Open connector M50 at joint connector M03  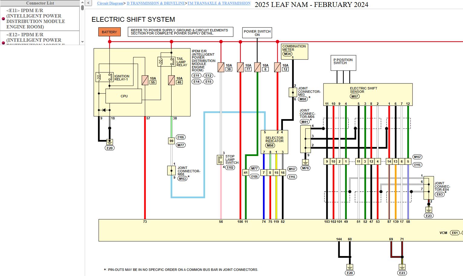(303, 99)
